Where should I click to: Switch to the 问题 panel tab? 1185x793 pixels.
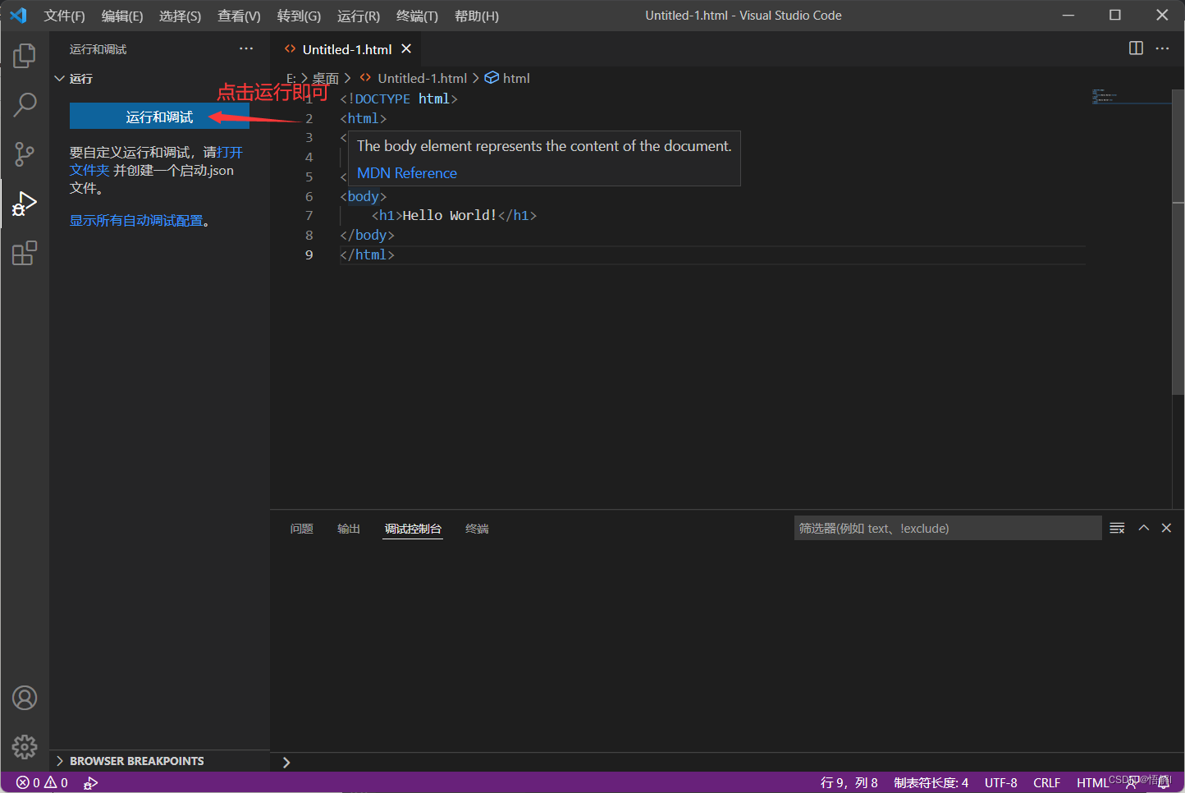click(302, 529)
